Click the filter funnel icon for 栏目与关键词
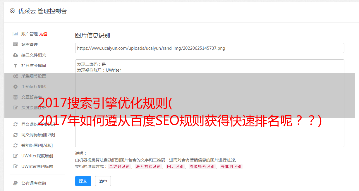This screenshot has width=359, height=191. 16,66
